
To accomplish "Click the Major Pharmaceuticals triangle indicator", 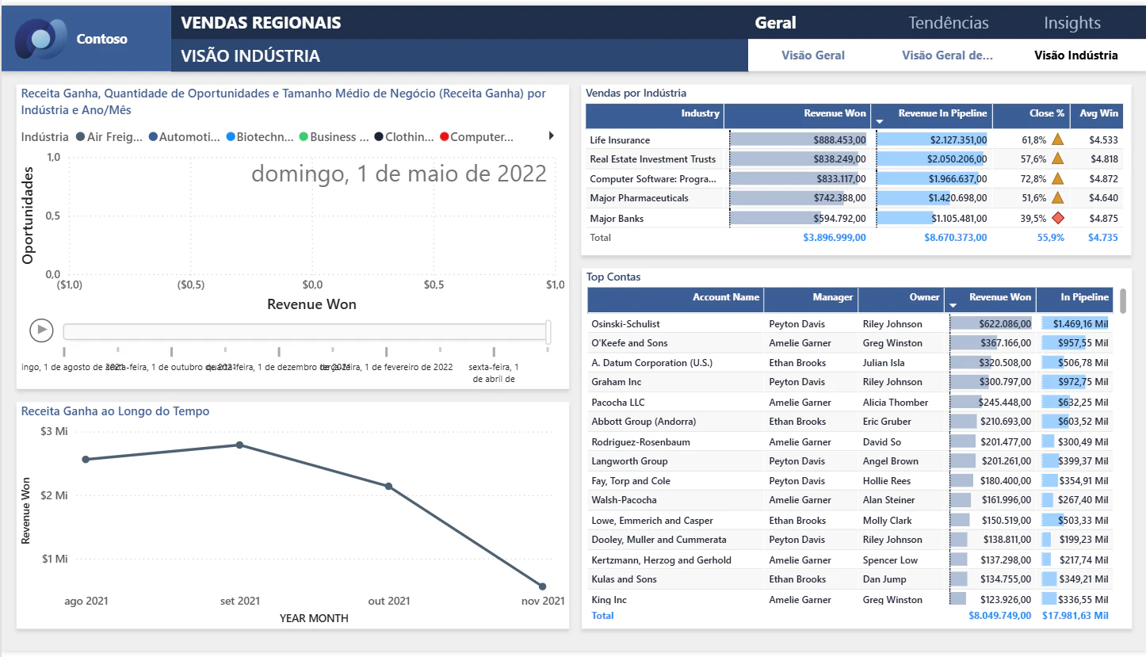I will [x=1057, y=197].
